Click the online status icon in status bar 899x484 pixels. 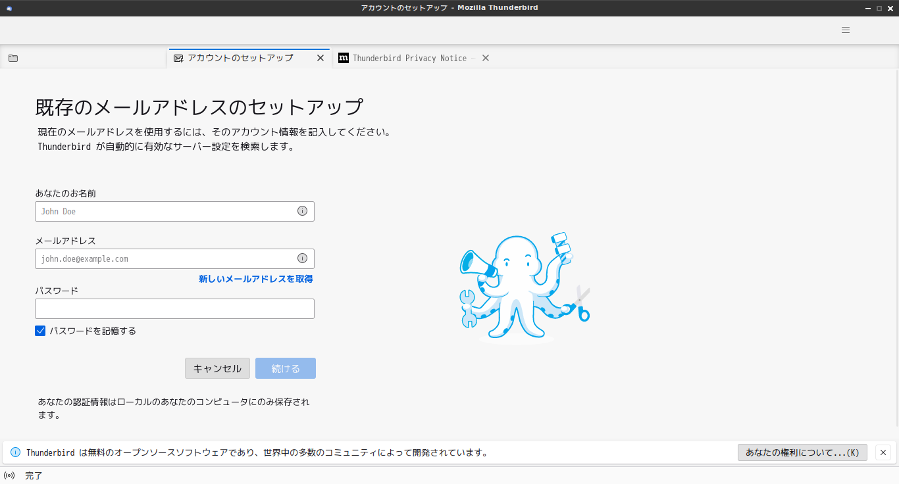(9, 475)
